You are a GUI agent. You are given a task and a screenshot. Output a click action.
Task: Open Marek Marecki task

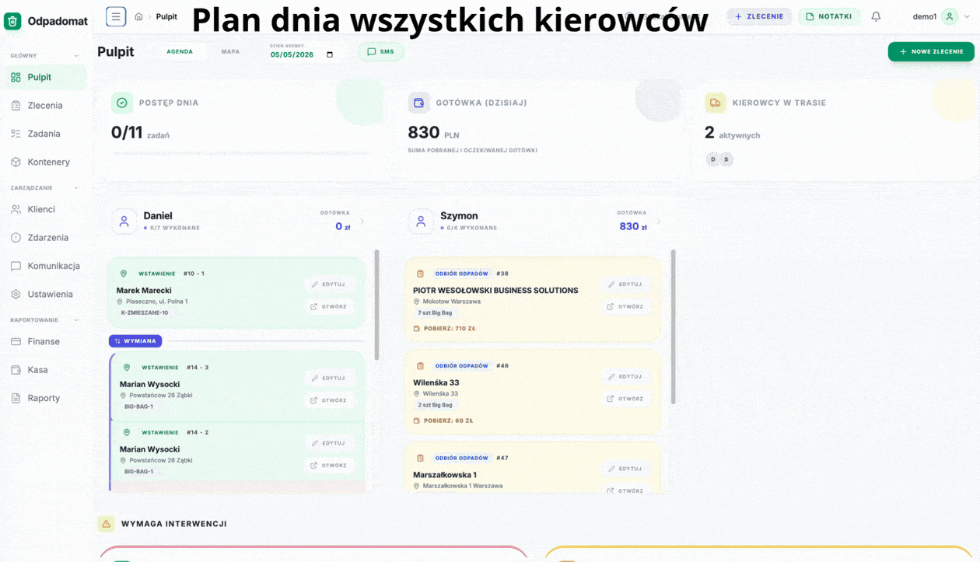330,306
